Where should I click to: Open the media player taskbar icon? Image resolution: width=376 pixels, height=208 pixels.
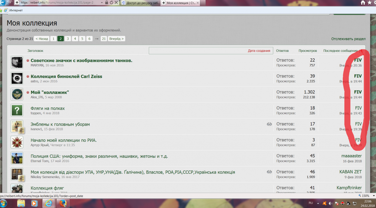click(x=34, y=203)
